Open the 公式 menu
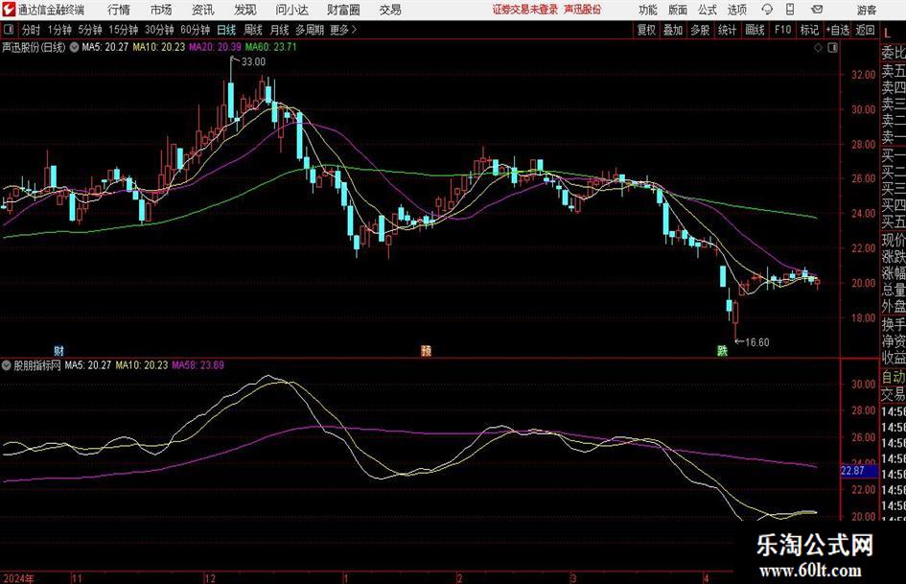Image resolution: width=906 pixels, height=584 pixels. [708, 10]
